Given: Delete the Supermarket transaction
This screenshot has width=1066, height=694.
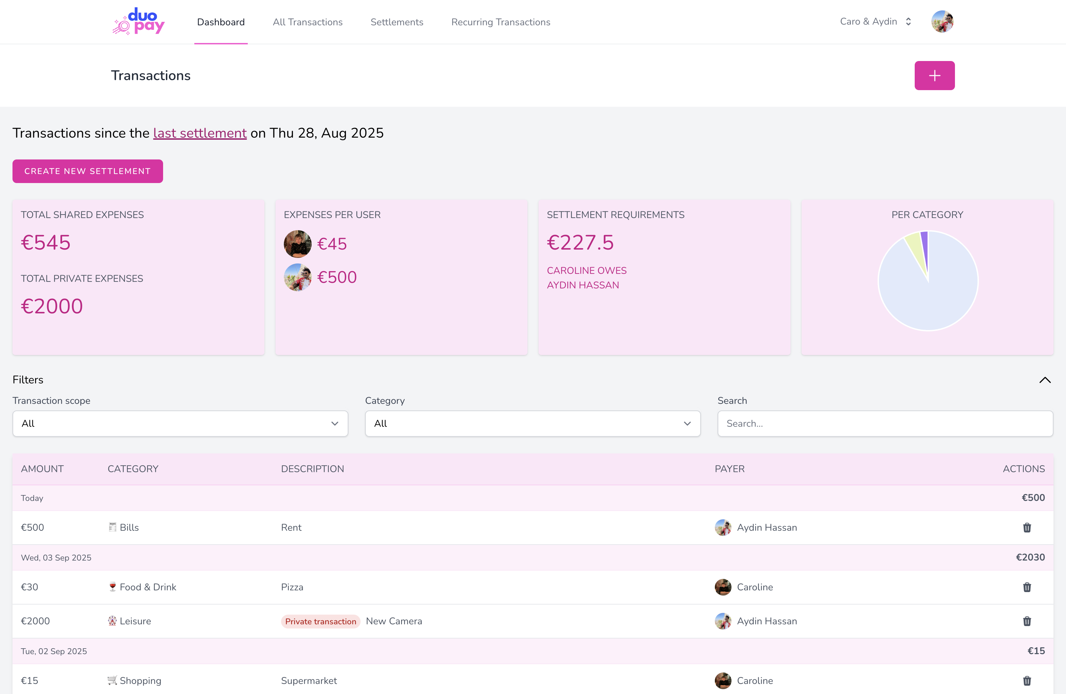Looking at the screenshot, I should click(1026, 680).
